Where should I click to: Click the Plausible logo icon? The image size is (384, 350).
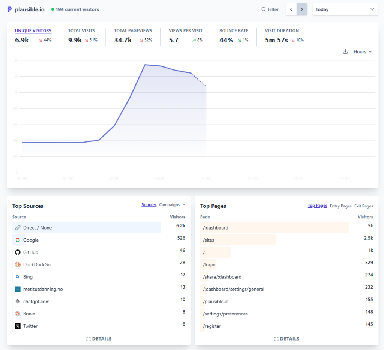click(9, 9)
